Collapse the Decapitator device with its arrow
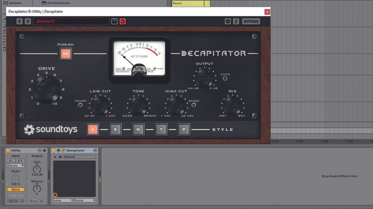 pyautogui.click(x=58, y=150)
